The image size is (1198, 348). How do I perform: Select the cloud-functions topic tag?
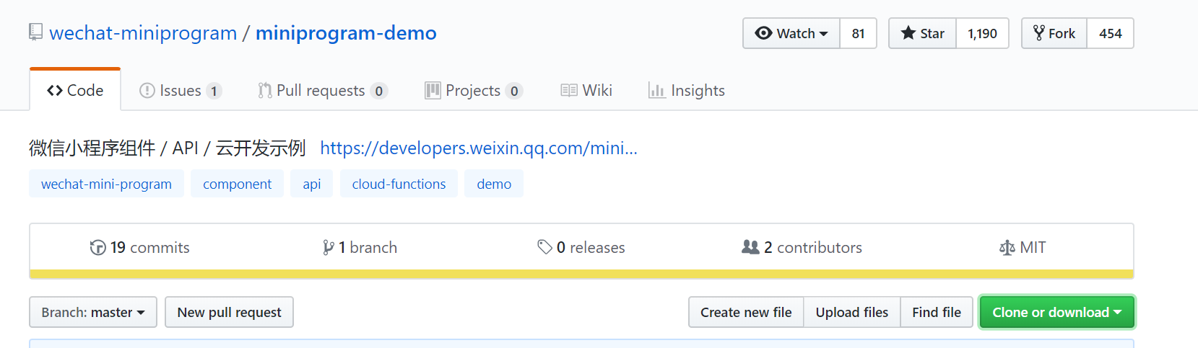tap(399, 184)
